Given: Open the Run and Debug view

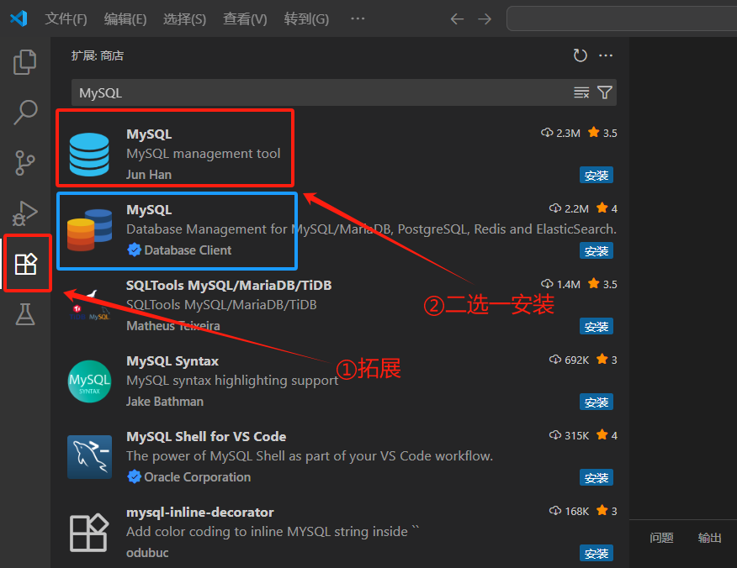Looking at the screenshot, I should pyautogui.click(x=25, y=213).
